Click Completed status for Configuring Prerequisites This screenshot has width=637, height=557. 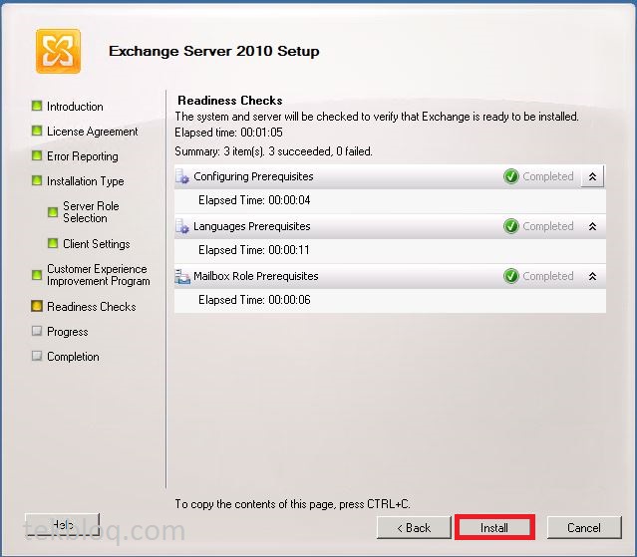(548, 176)
